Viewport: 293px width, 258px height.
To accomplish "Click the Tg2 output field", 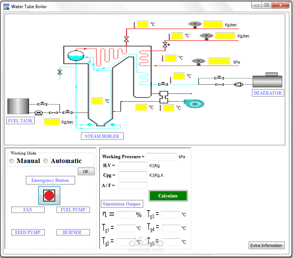I will pyautogui.click(x=126, y=242).
